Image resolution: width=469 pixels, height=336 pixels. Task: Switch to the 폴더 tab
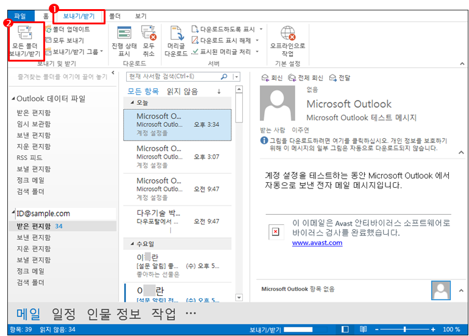[x=115, y=16]
